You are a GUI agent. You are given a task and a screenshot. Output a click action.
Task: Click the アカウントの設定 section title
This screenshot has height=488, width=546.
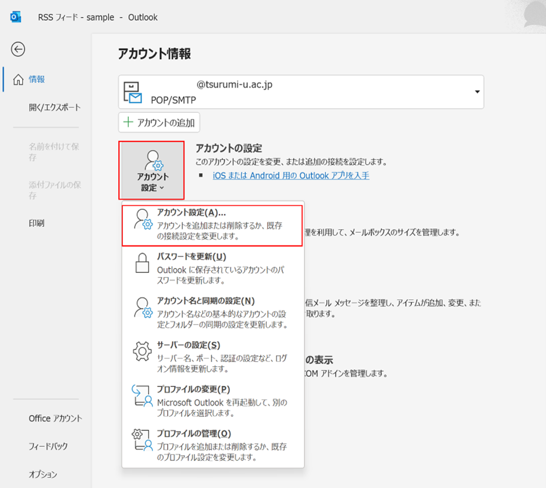(x=229, y=148)
